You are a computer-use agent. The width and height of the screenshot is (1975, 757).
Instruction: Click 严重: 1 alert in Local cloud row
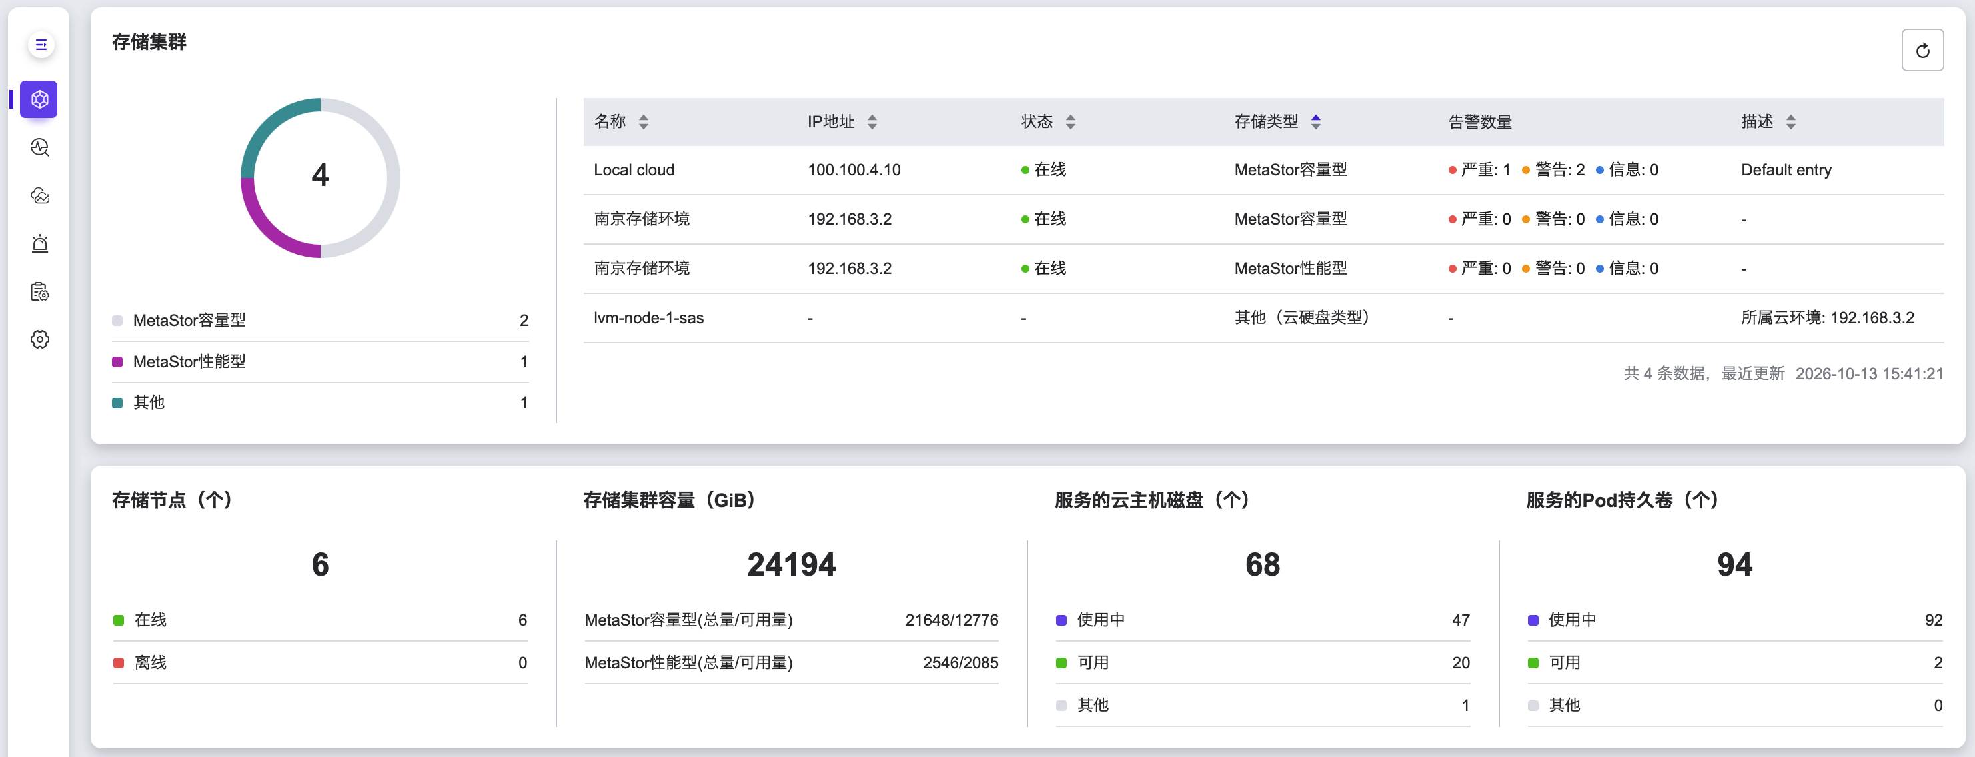1479,169
